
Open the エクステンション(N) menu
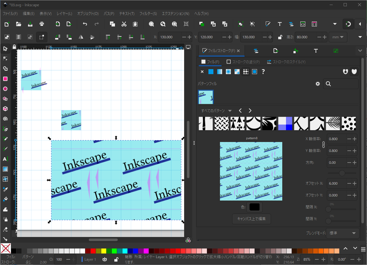click(175, 14)
